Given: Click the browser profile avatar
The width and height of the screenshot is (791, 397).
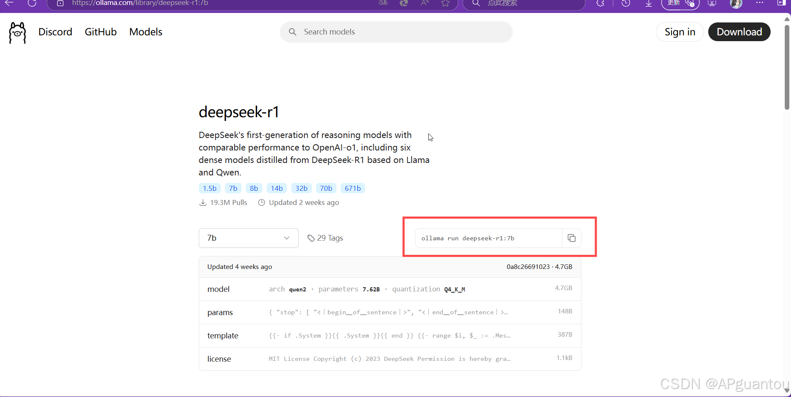Looking at the screenshot, I should [x=736, y=4].
